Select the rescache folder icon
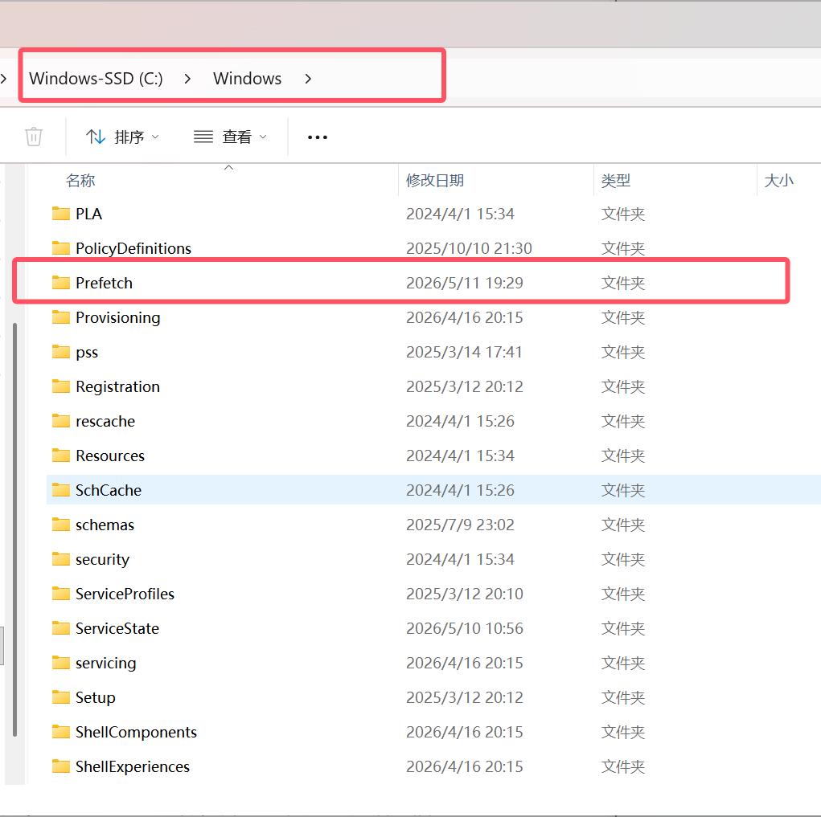 pyautogui.click(x=61, y=420)
